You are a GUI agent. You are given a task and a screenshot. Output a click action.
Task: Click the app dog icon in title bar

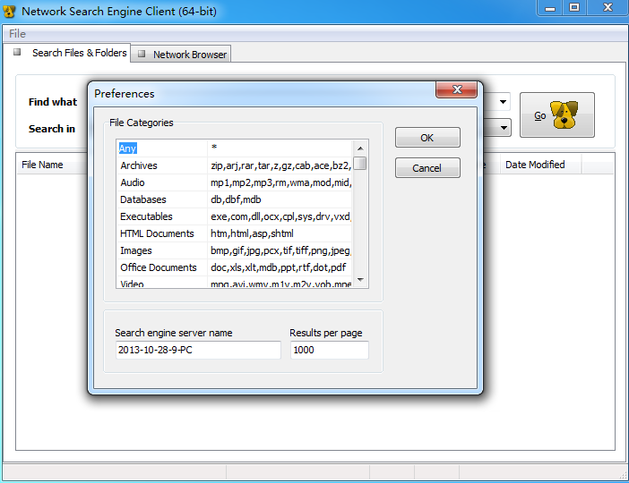point(9,11)
